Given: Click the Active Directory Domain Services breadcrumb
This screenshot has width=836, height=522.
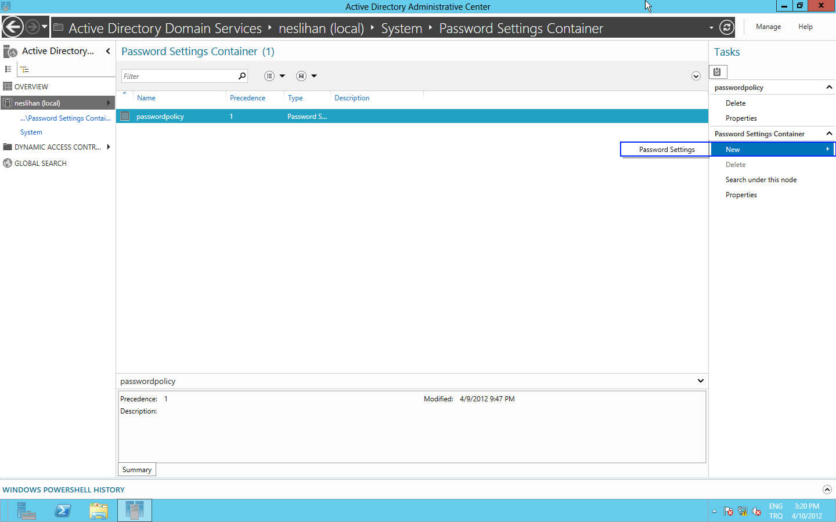Looking at the screenshot, I should coord(165,28).
